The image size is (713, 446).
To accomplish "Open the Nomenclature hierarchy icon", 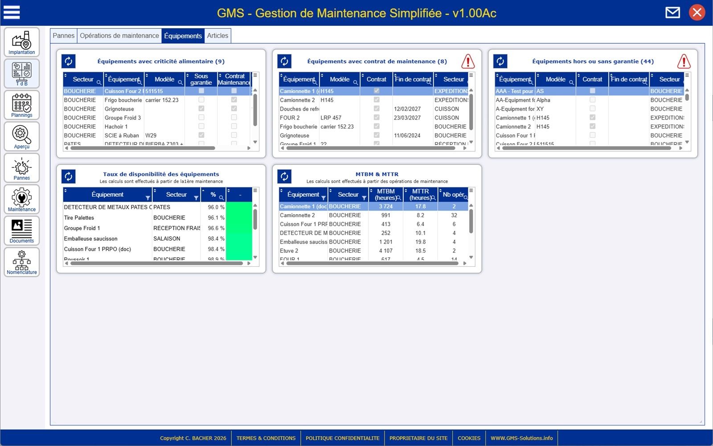I will (21, 262).
